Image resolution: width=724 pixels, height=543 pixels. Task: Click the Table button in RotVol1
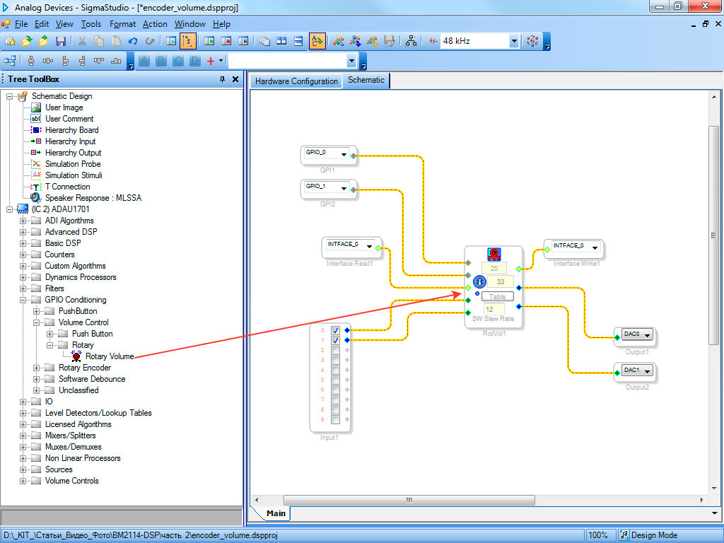click(x=498, y=296)
